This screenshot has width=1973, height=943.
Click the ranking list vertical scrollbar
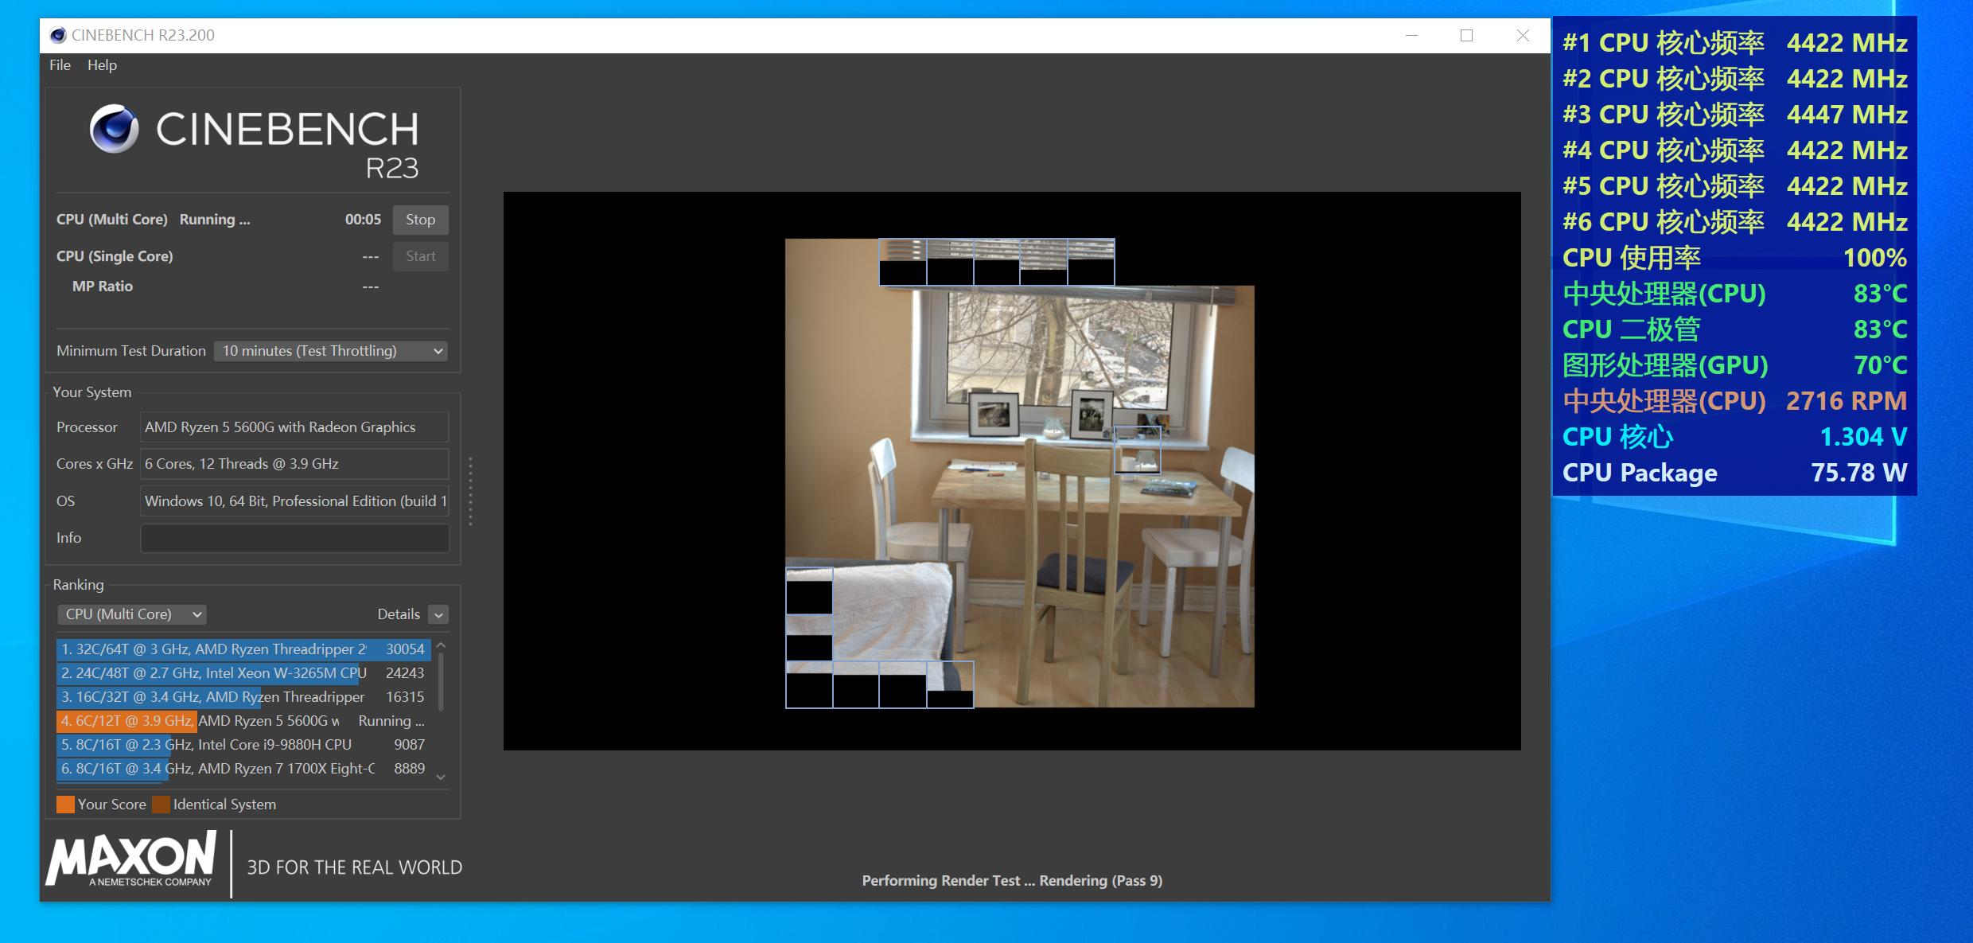point(441,681)
